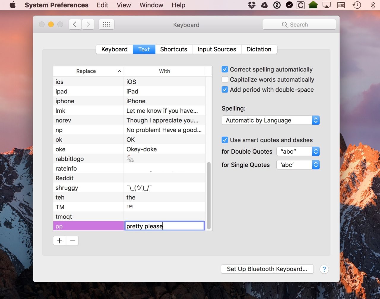Select the 'np' replace entry

point(59,130)
